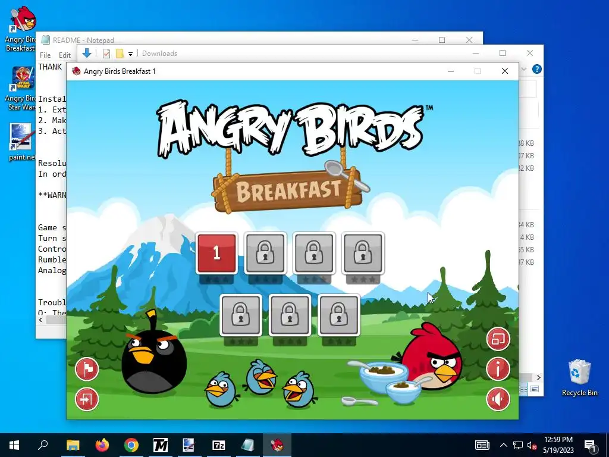
Task: Open the Notepad File menu
Action: point(45,55)
